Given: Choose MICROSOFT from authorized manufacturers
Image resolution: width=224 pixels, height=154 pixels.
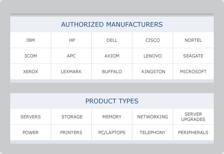Looking at the screenshot, I should point(193,71).
